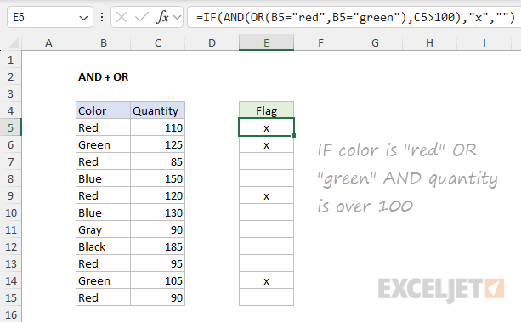Click the 'Black' color cell
The height and width of the screenshot is (322, 521).
click(104, 246)
